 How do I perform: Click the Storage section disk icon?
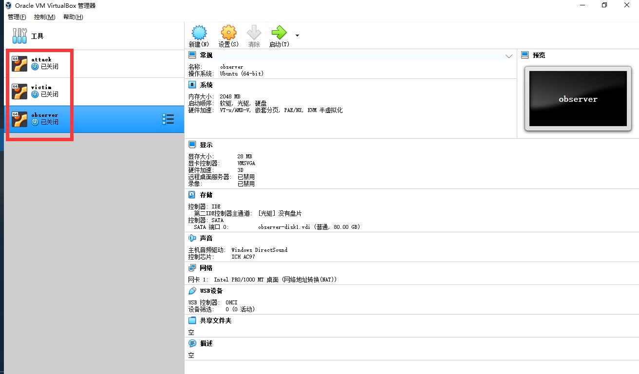(x=192, y=195)
